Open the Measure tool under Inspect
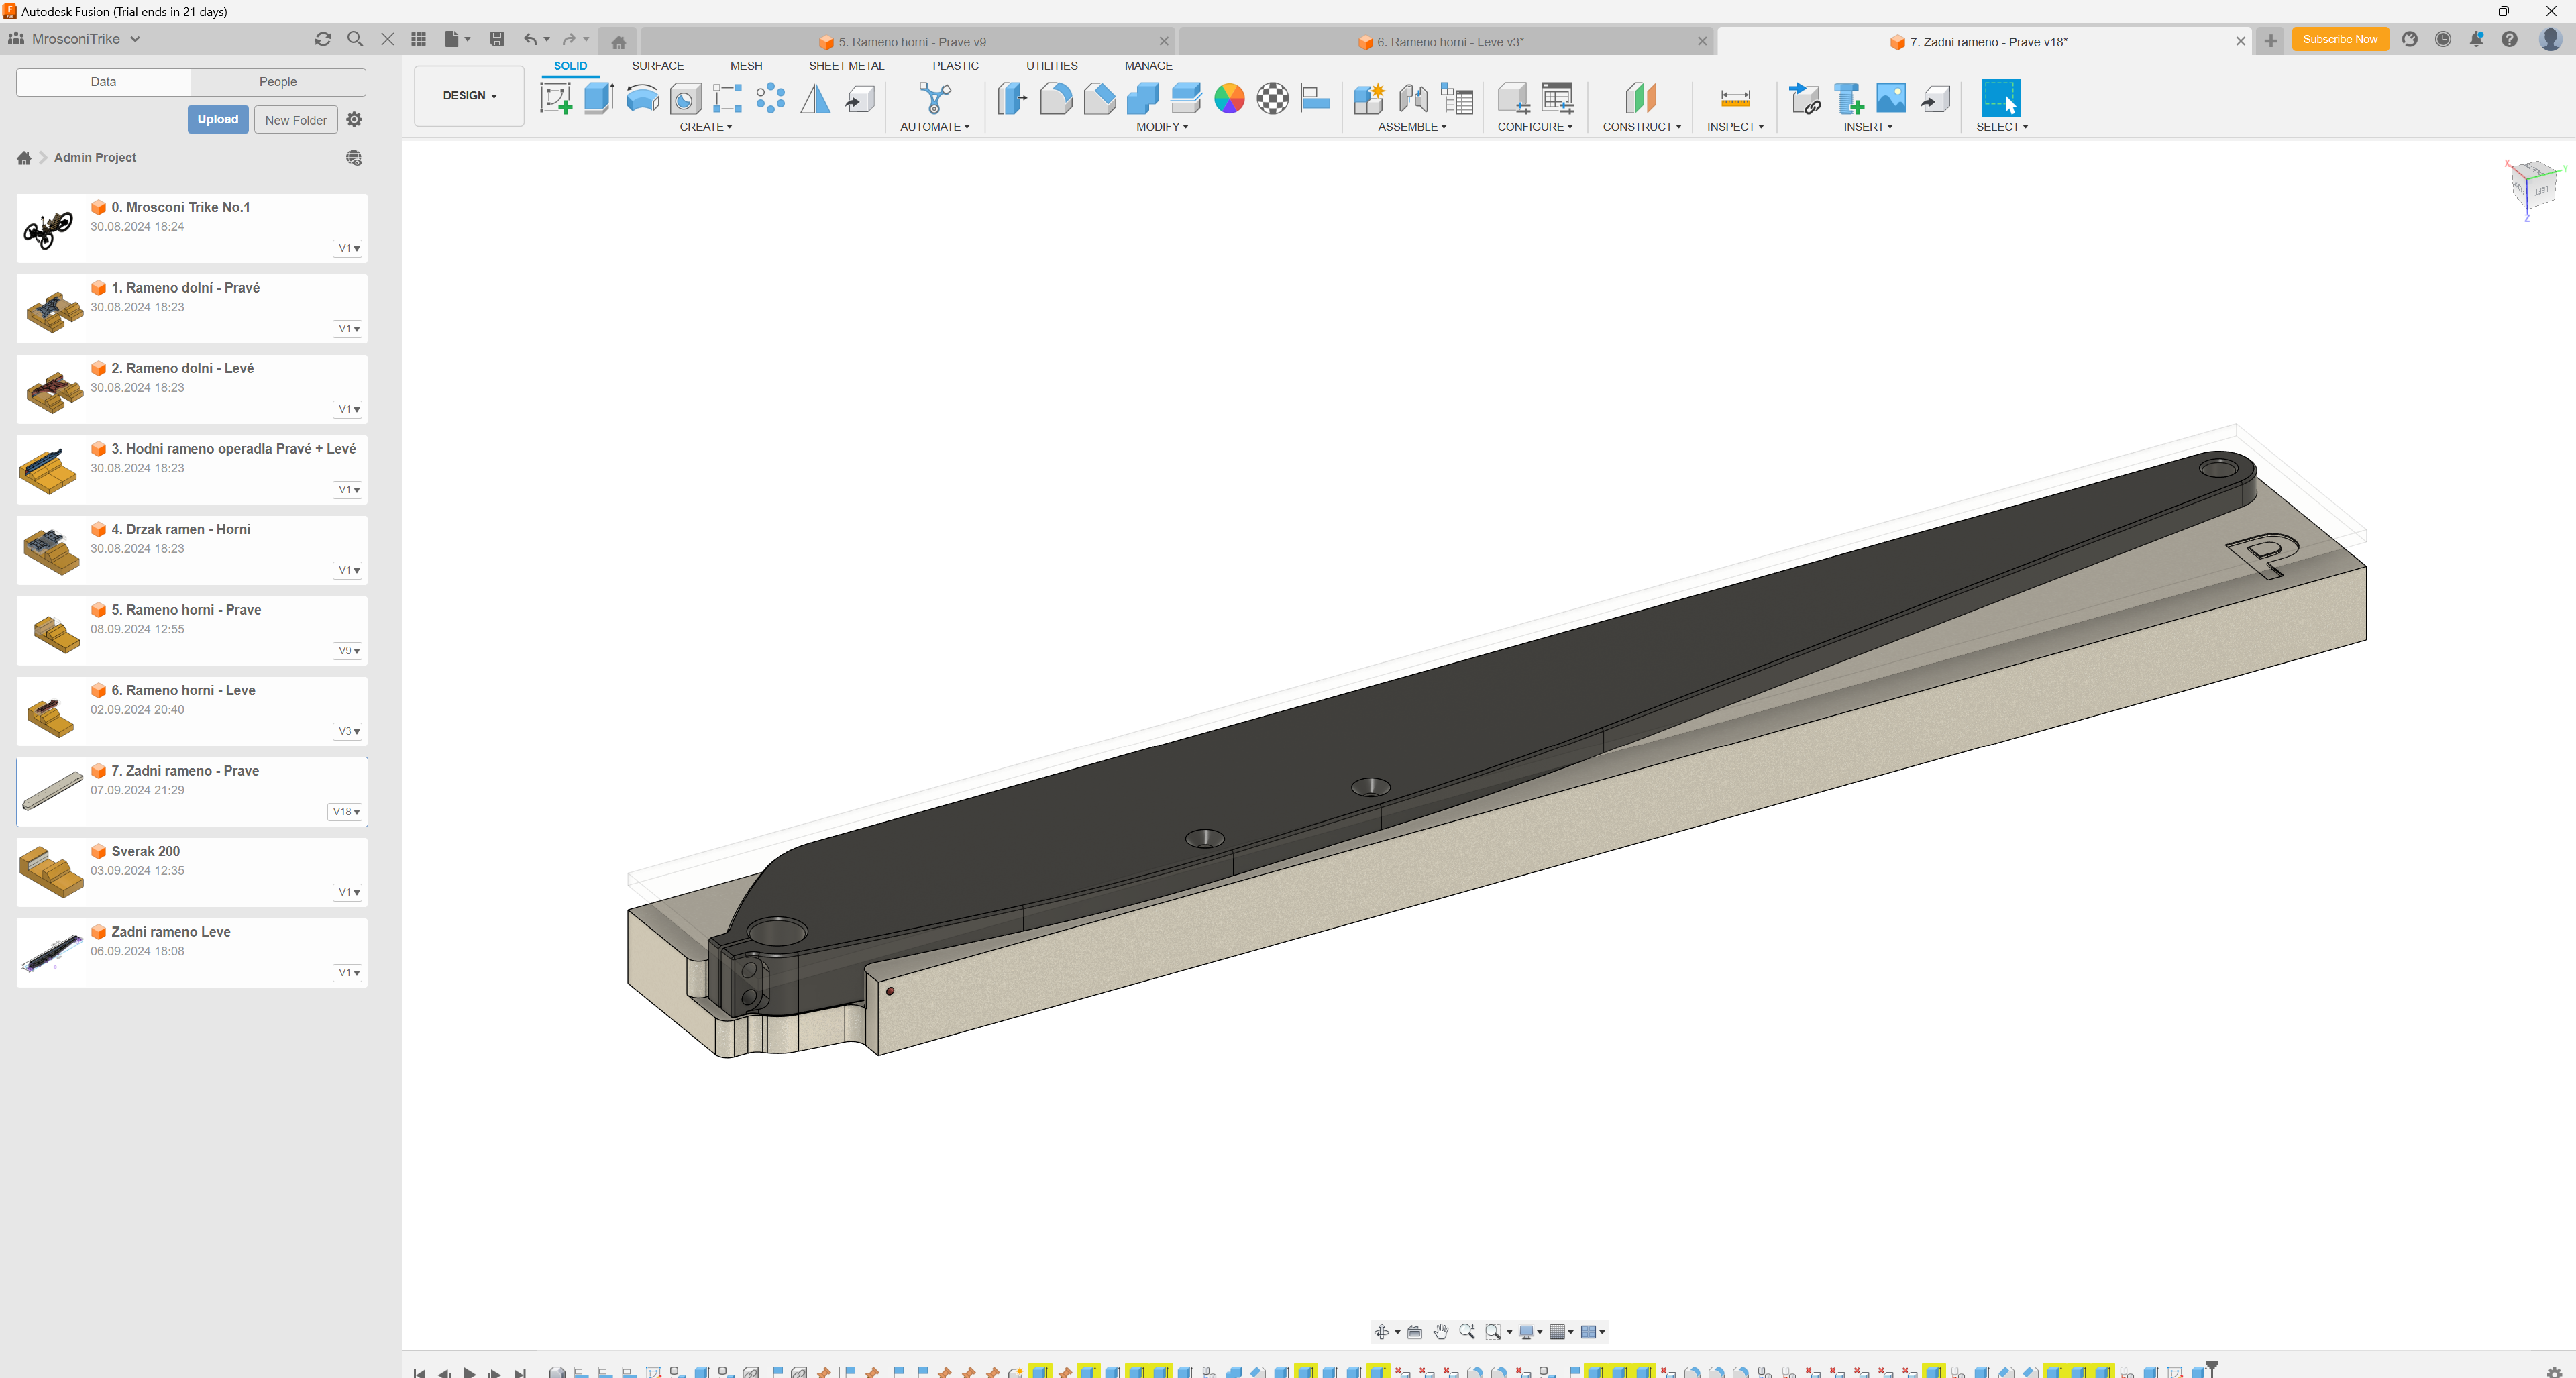 [x=1735, y=98]
